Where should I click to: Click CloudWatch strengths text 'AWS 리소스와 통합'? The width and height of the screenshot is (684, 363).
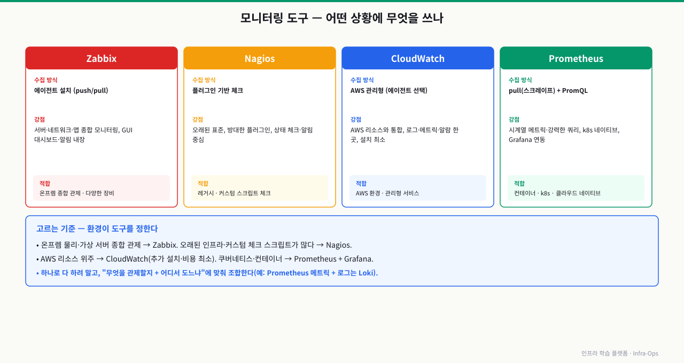click(x=376, y=130)
